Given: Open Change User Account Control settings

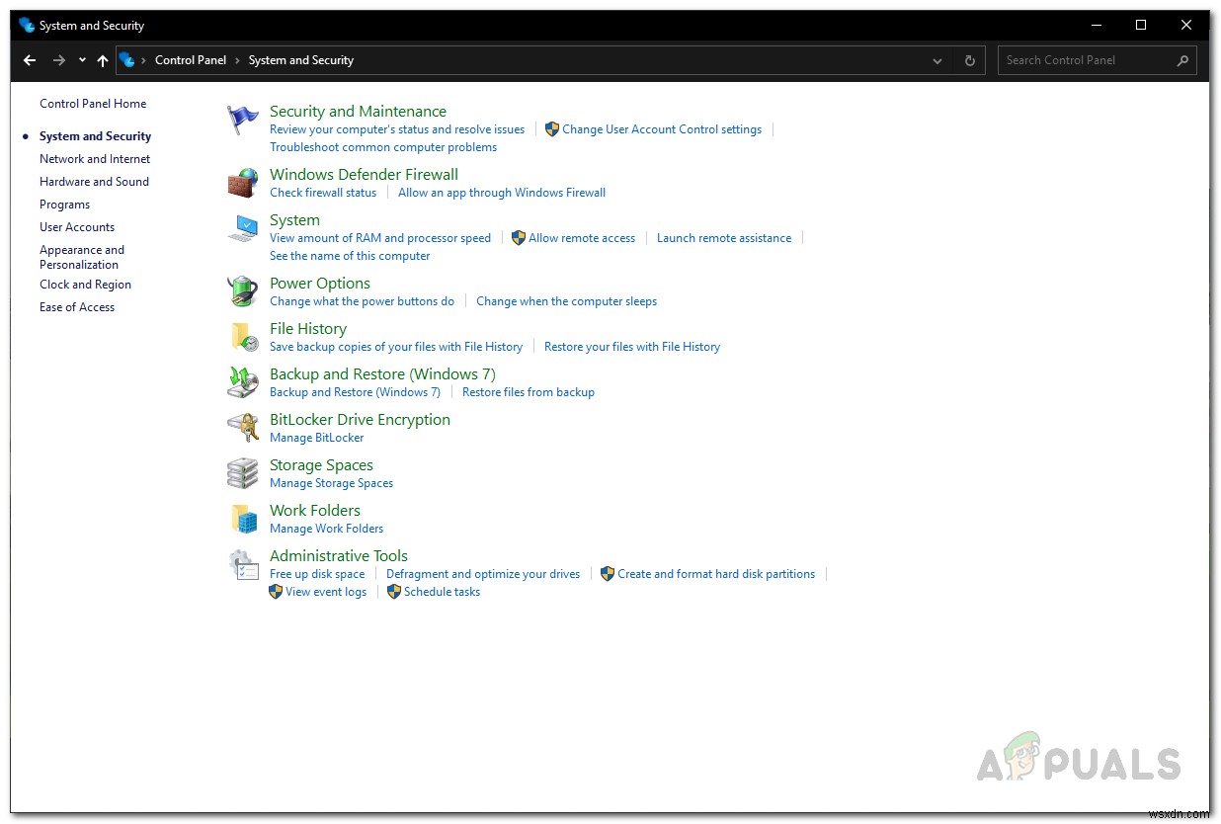Looking at the screenshot, I should [662, 129].
